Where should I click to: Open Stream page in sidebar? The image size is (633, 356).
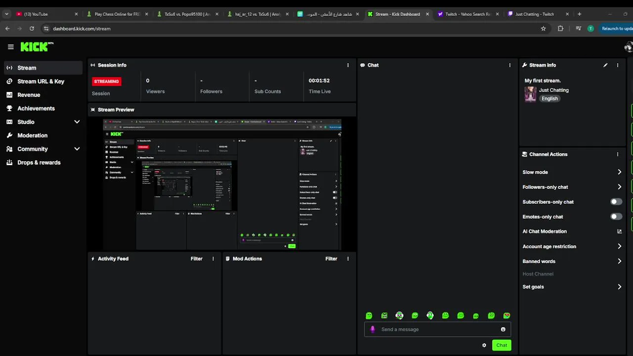pyautogui.click(x=44, y=68)
